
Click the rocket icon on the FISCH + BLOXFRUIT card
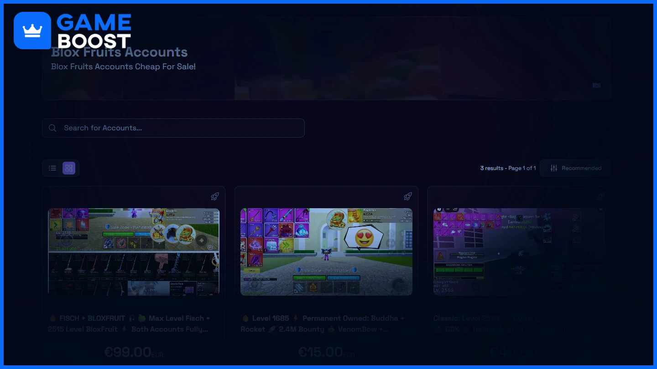click(215, 196)
